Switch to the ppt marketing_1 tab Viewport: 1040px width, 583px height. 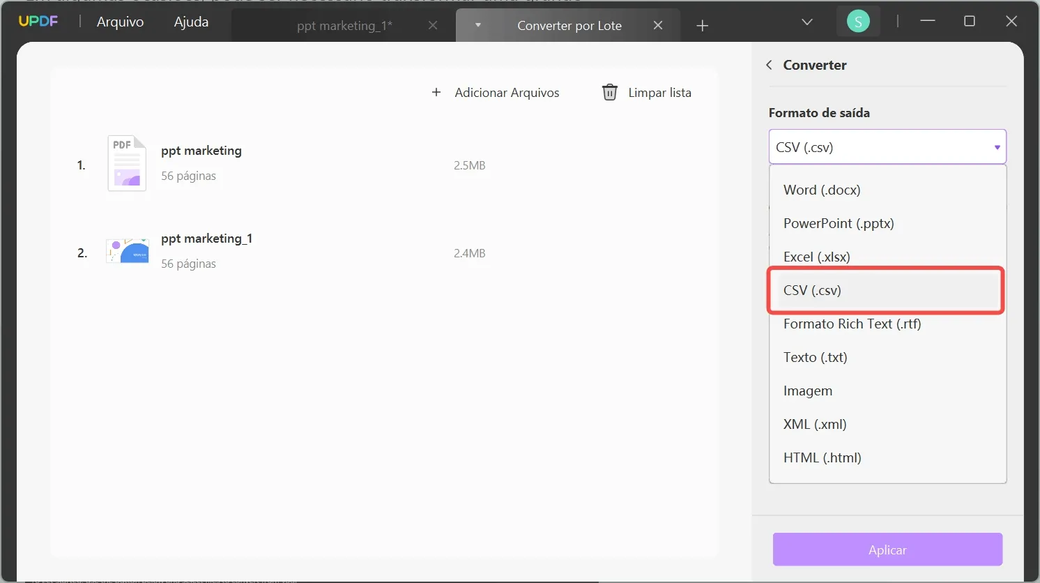click(344, 25)
